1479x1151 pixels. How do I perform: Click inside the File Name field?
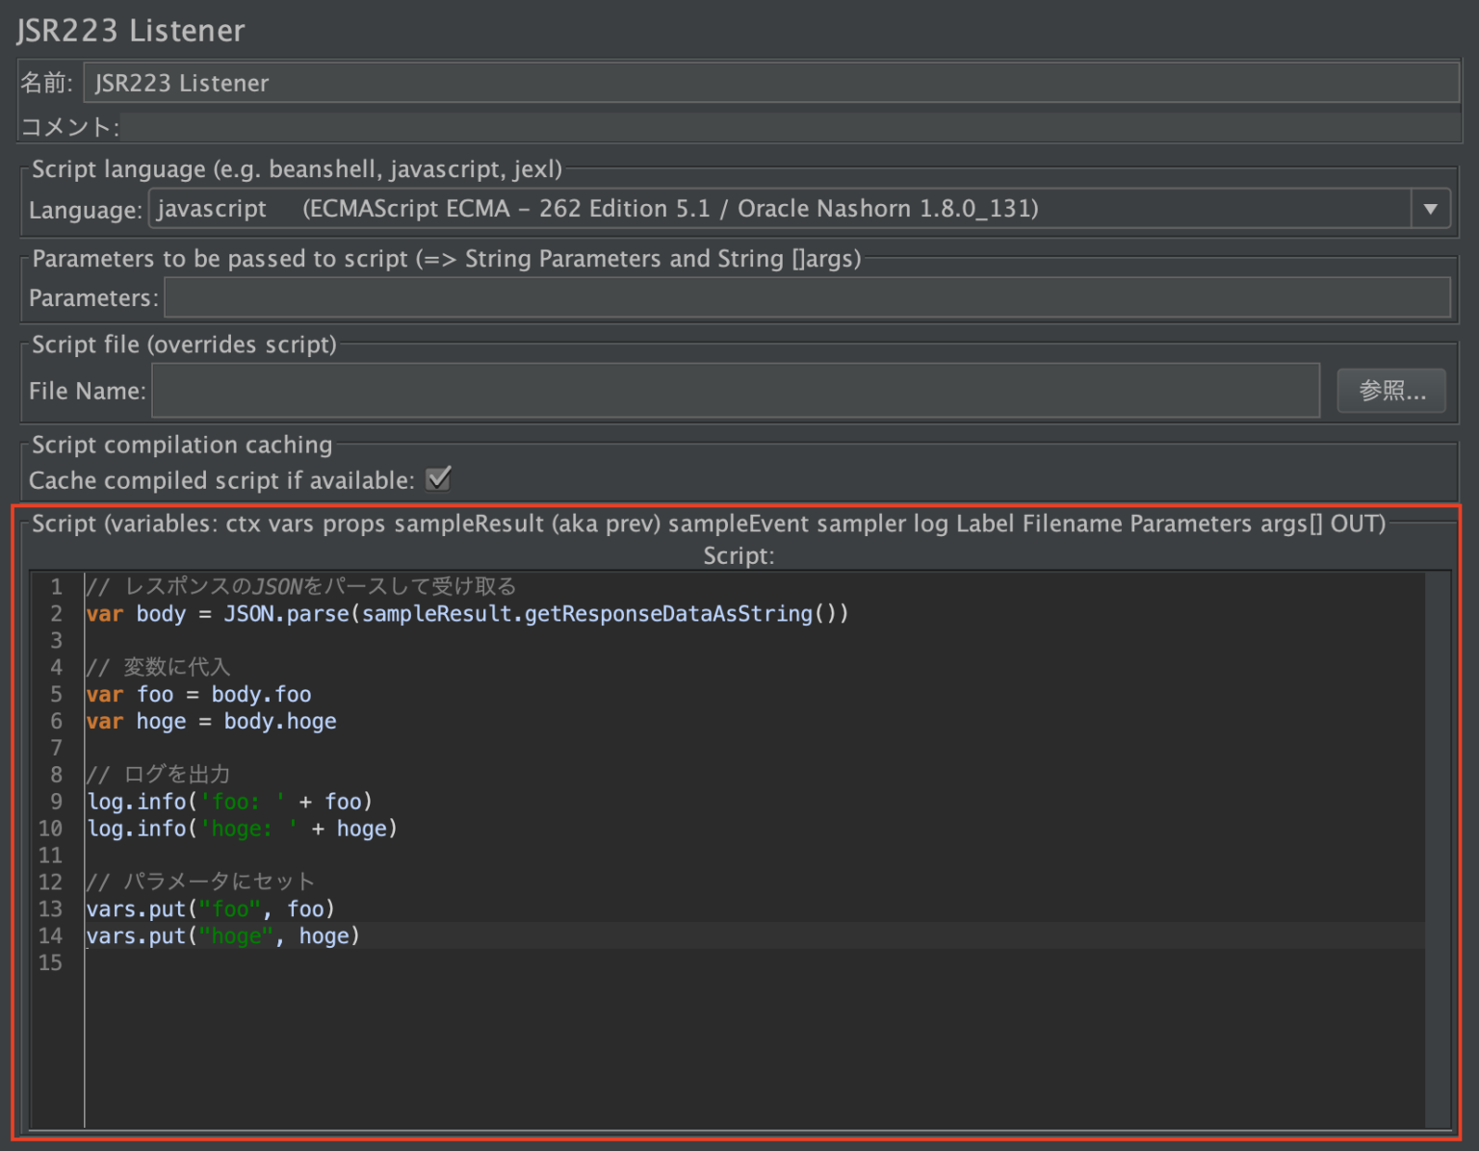pyautogui.click(x=674, y=391)
